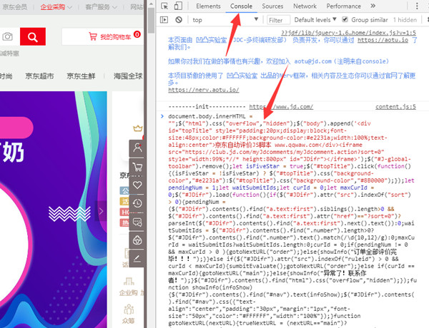Toggle the Group similar checkbox
This screenshot has width=429, height=328.
point(346,20)
